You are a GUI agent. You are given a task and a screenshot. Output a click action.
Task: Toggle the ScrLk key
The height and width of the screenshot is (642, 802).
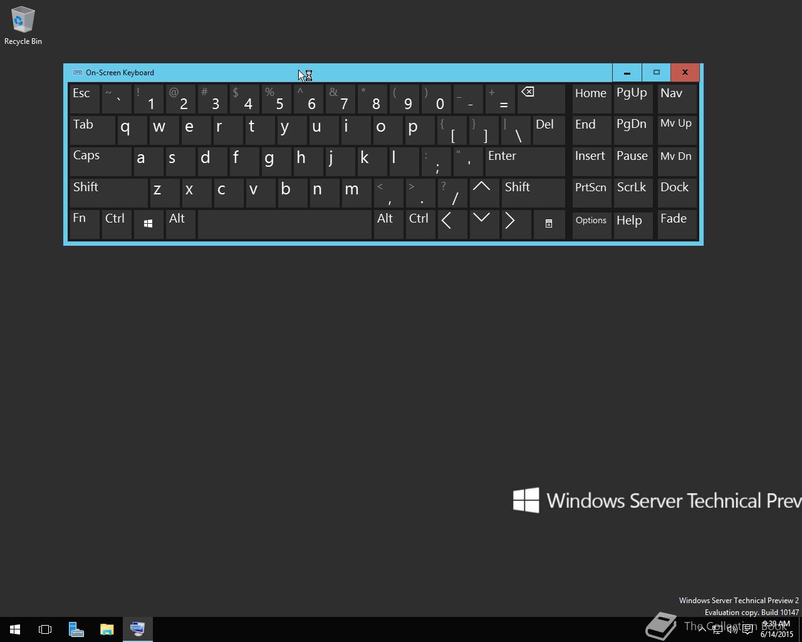pos(633,193)
